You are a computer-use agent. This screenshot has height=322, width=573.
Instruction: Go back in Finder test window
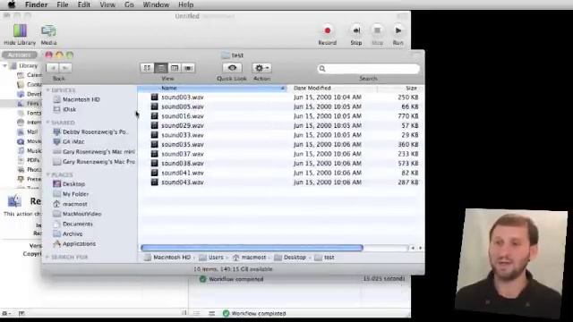(x=53, y=68)
